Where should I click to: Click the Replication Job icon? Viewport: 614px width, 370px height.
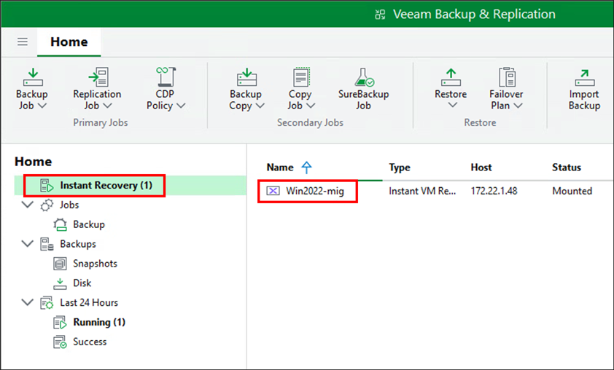[98, 77]
